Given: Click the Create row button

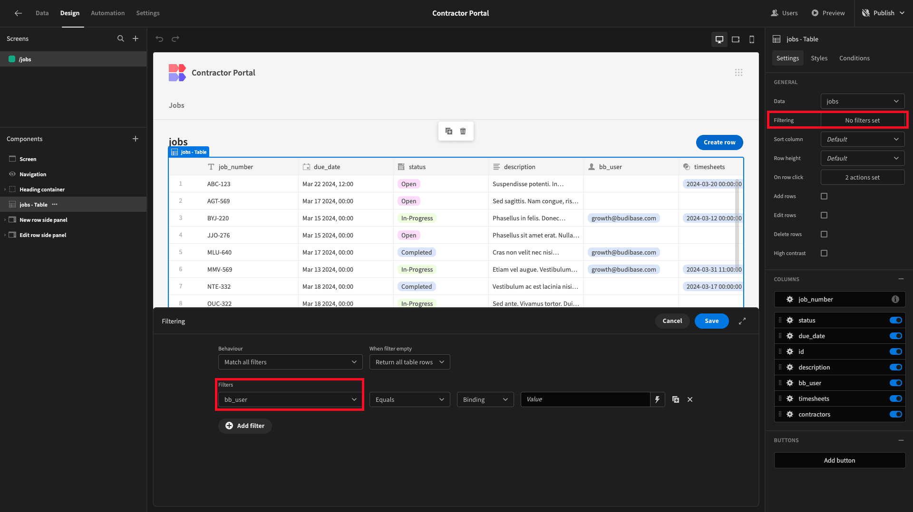Looking at the screenshot, I should (719, 142).
